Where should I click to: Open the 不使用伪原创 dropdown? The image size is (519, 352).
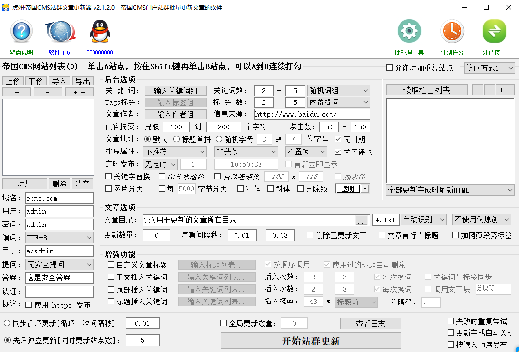[482, 220]
